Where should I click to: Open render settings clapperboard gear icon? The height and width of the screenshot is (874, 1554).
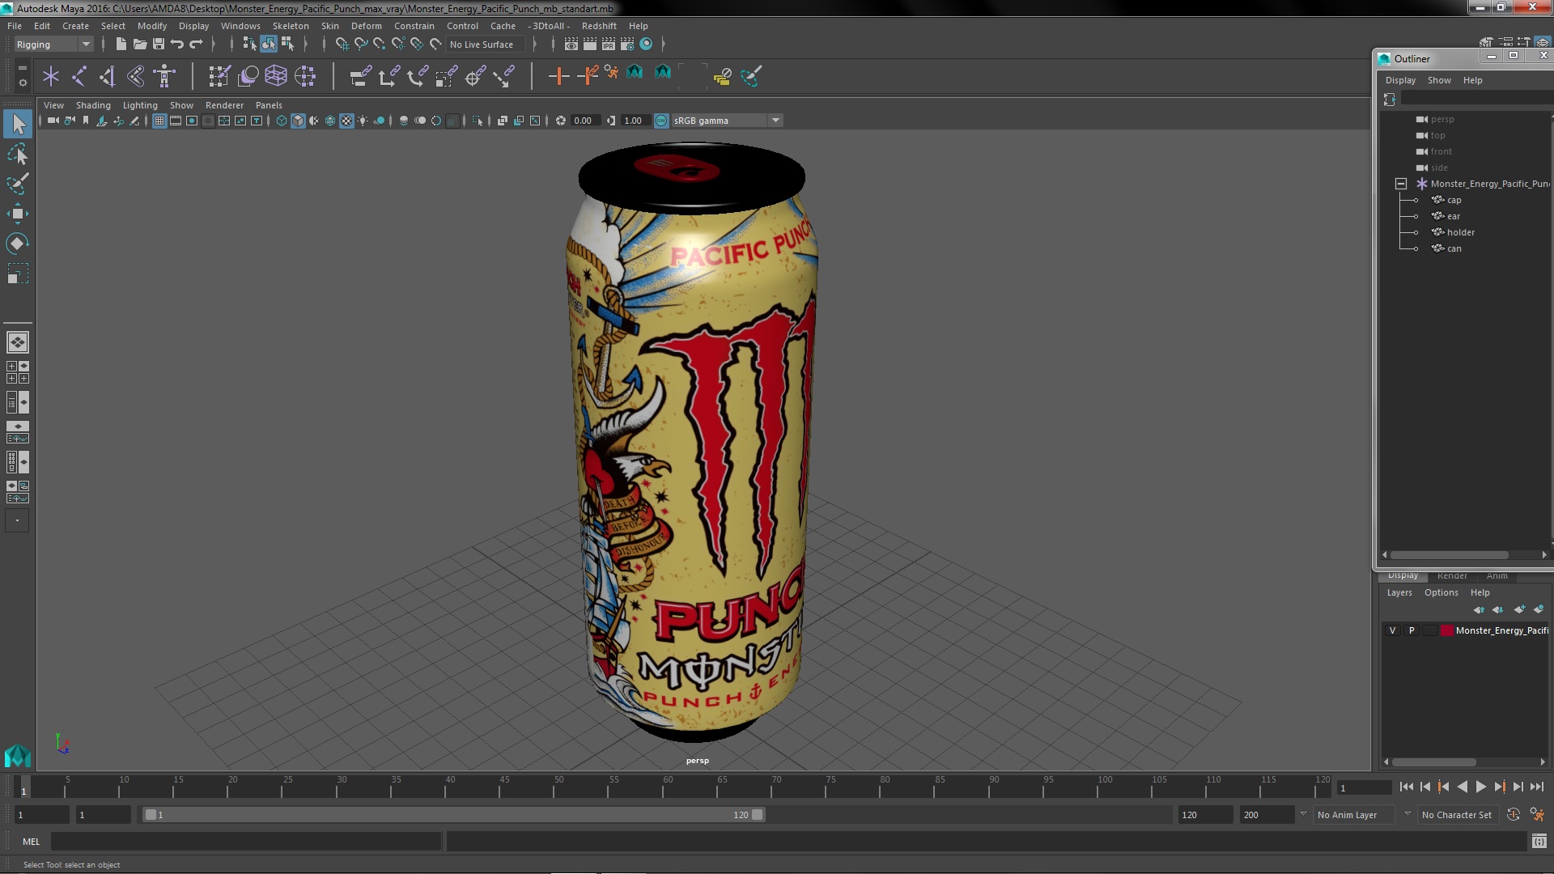627,44
